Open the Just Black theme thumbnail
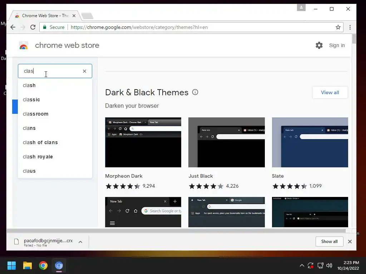Image resolution: width=366 pixels, height=274 pixels. pyautogui.click(x=226, y=142)
